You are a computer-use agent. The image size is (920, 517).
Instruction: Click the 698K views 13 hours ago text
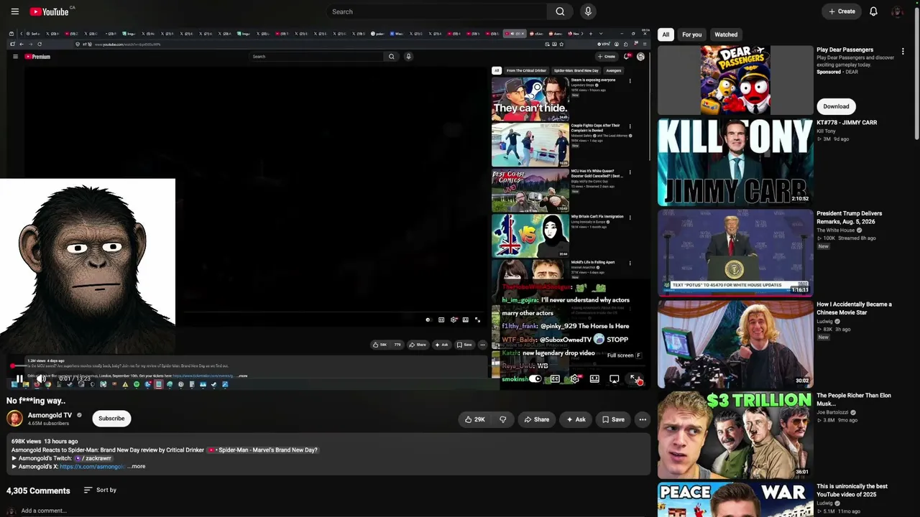45,441
